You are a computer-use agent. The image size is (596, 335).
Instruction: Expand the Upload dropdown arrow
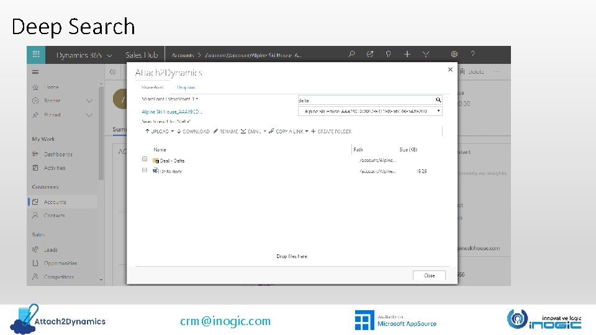(172, 132)
